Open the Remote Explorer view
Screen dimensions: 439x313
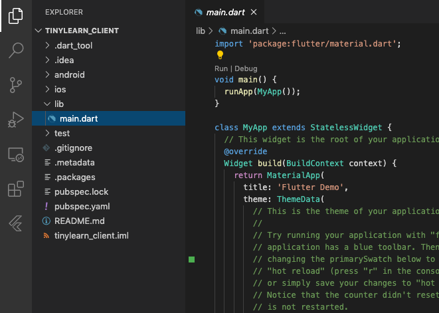point(16,155)
